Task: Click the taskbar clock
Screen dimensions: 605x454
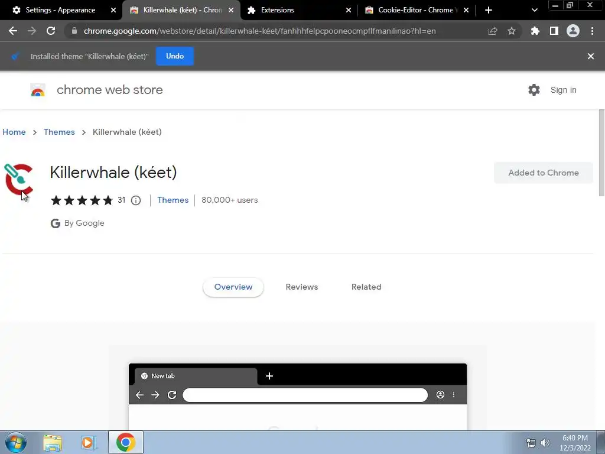Action: [574, 443]
